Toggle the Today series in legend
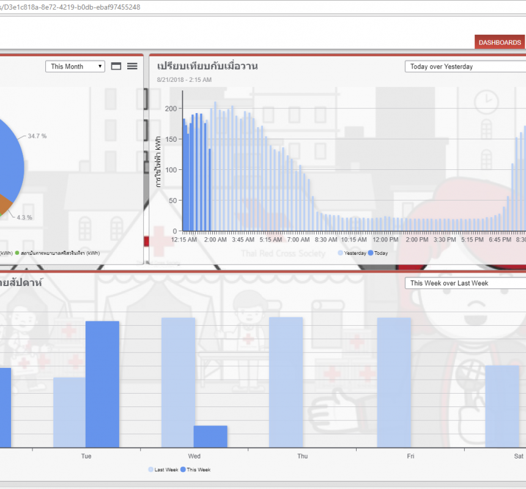This screenshot has height=489, width=526. (x=378, y=253)
